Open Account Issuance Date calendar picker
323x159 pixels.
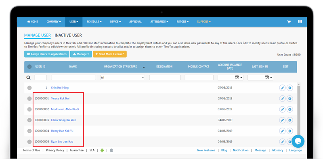[x=239, y=77]
